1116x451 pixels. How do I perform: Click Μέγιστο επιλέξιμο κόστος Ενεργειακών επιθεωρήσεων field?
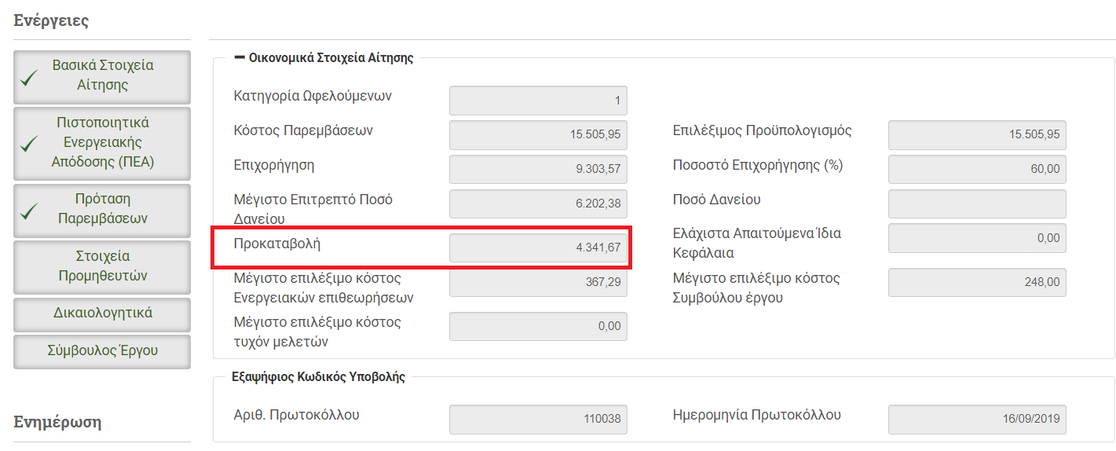538,282
